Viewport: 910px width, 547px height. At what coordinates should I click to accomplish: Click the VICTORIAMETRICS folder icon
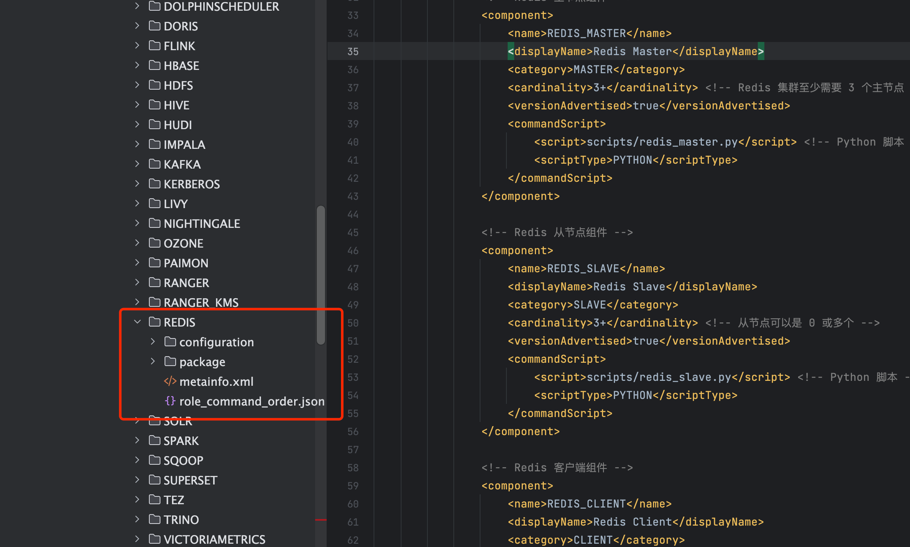[x=155, y=539]
